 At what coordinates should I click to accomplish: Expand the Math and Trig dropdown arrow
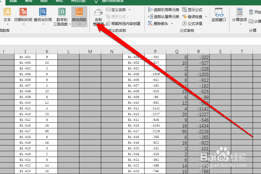70,24
